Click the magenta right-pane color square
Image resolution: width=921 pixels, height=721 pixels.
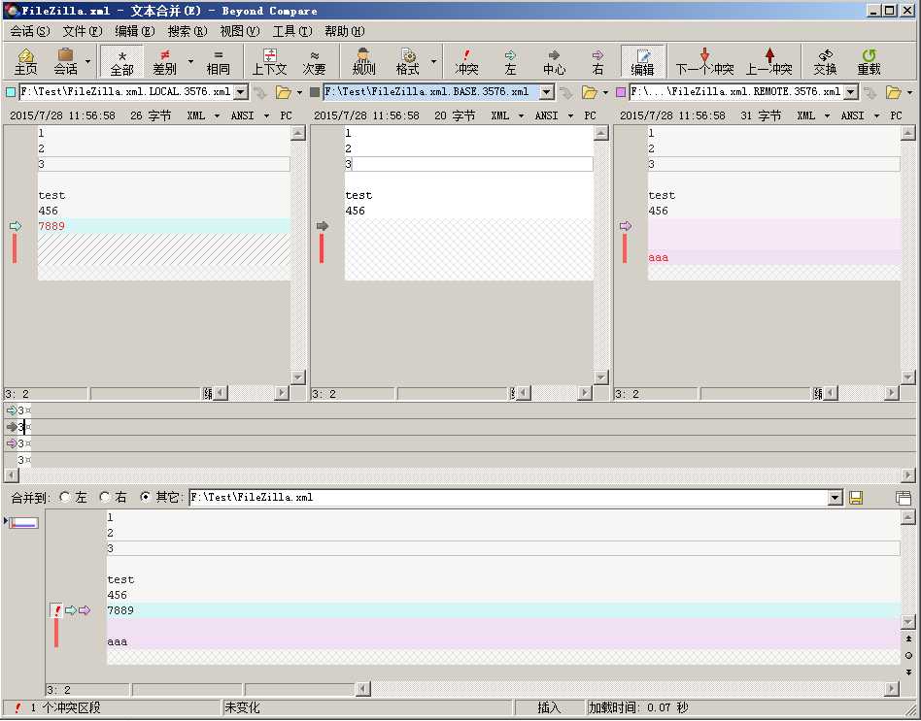[621, 92]
